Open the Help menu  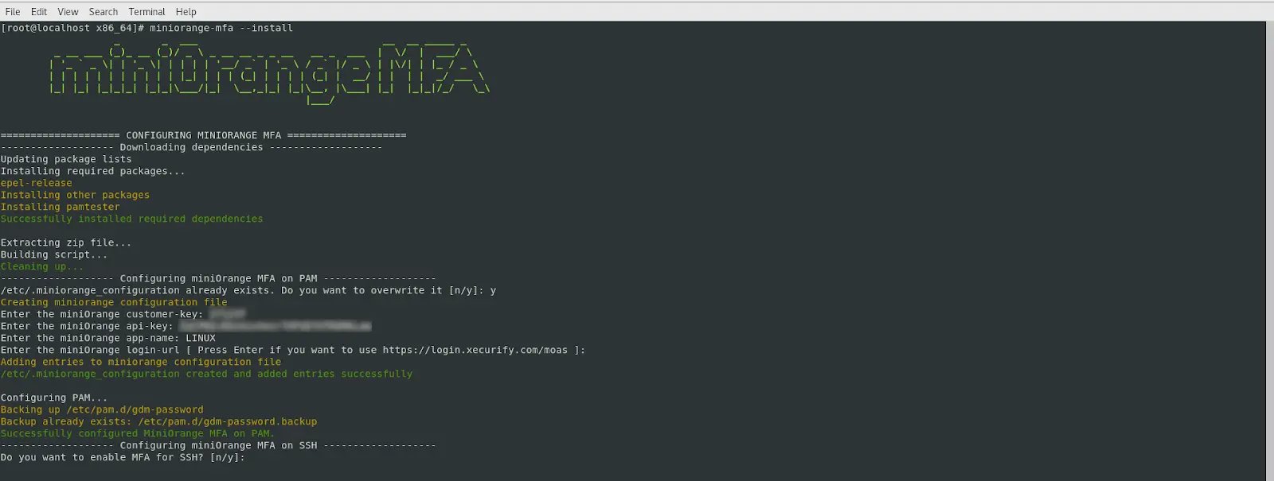point(186,12)
